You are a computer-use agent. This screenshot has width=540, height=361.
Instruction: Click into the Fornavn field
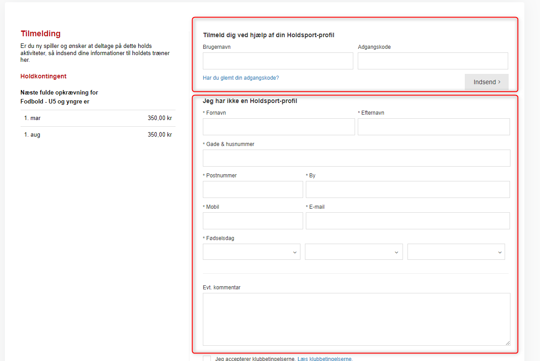click(279, 127)
